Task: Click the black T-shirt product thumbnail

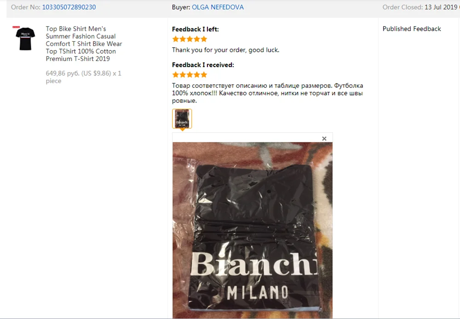Action: [25, 39]
